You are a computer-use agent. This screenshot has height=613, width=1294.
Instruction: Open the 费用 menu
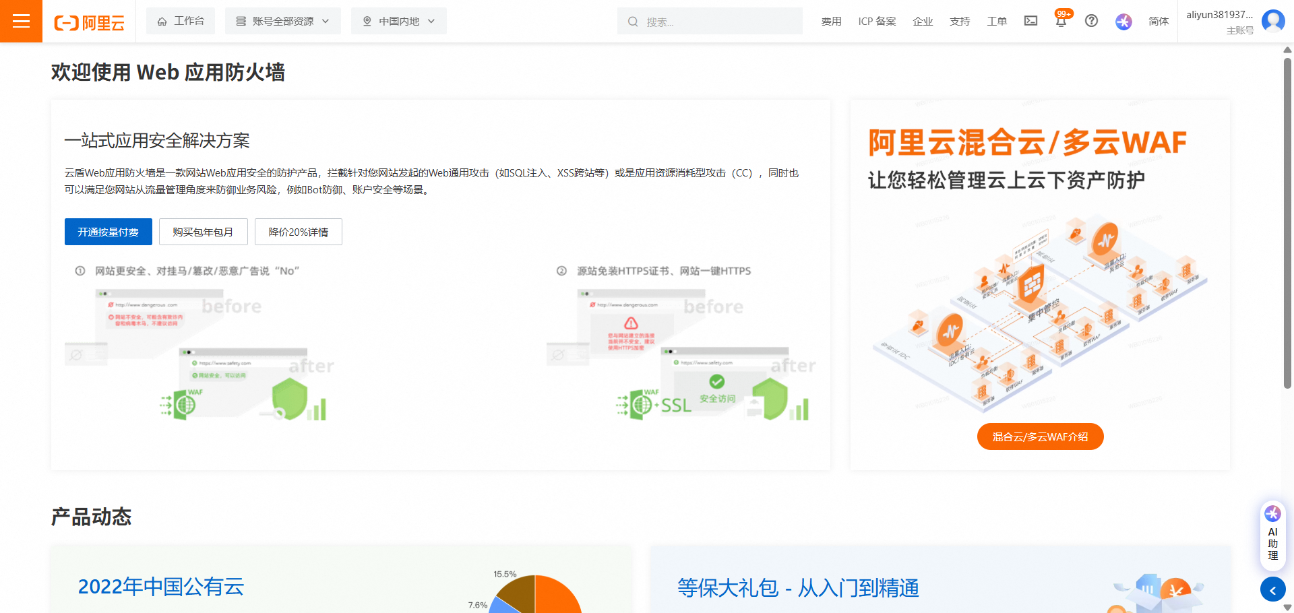click(x=831, y=22)
